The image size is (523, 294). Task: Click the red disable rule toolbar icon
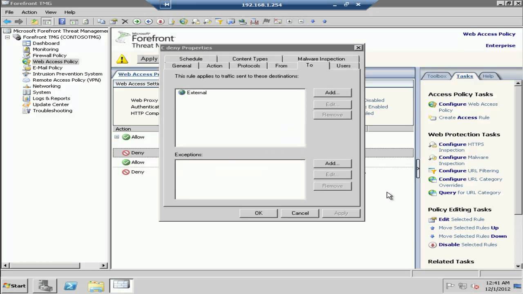point(160,22)
